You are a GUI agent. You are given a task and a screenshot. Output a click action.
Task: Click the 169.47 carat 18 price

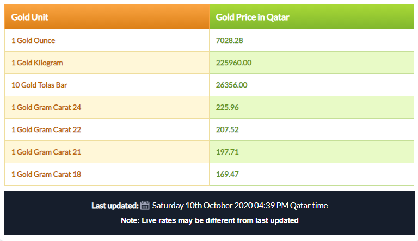(227, 174)
